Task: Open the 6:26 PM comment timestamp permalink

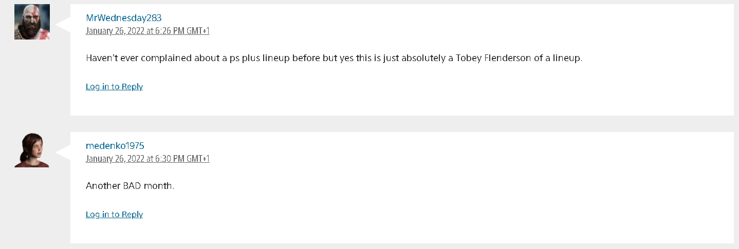Action: (147, 31)
